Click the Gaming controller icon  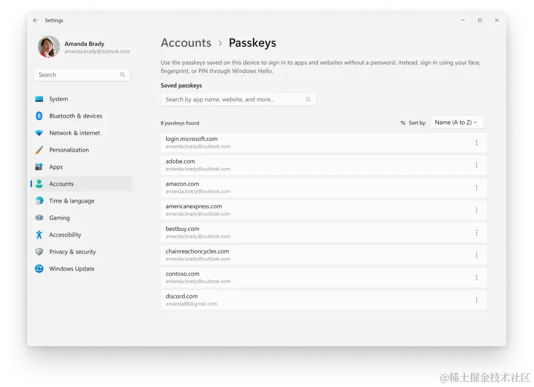coord(39,217)
